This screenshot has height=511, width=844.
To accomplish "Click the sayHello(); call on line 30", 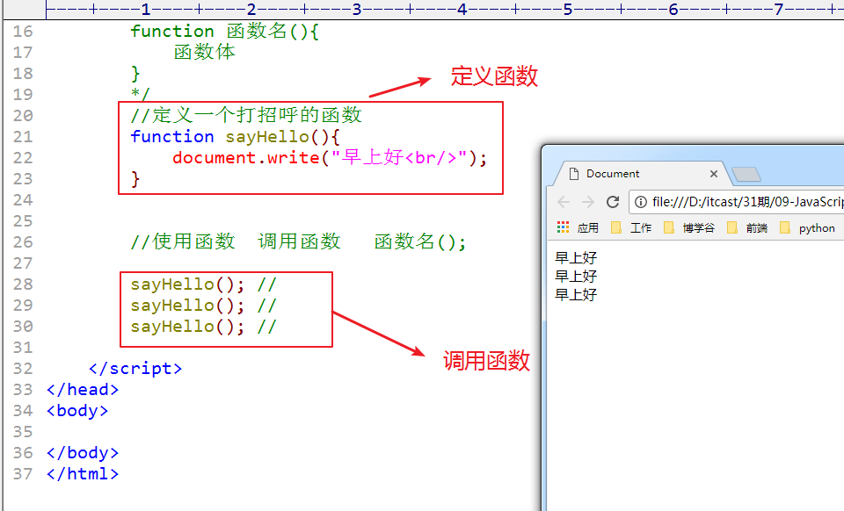I will pyautogui.click(x=187, y=326).
